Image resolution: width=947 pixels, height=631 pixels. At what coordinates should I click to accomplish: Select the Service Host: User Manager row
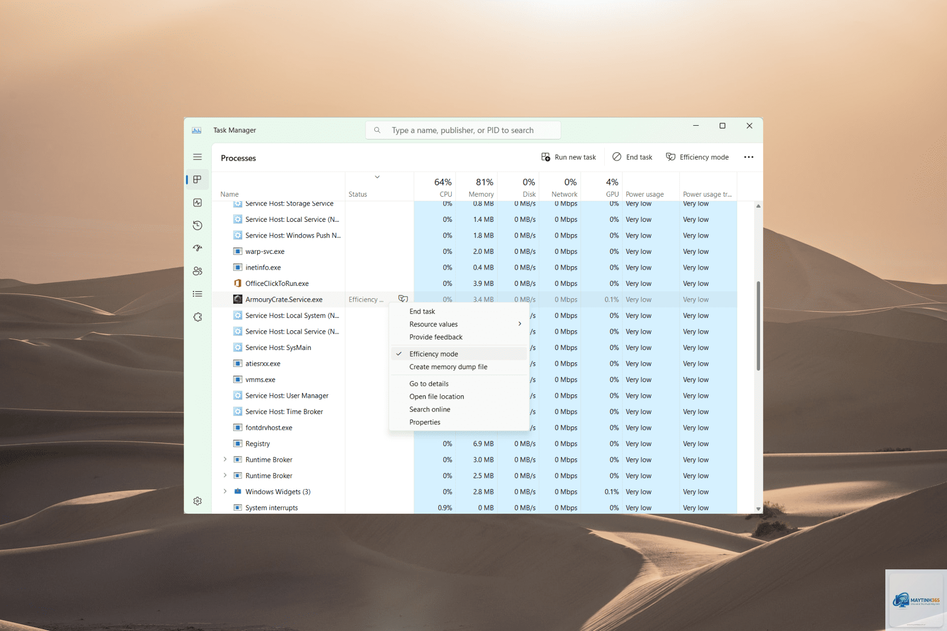(x=474, y=395)
